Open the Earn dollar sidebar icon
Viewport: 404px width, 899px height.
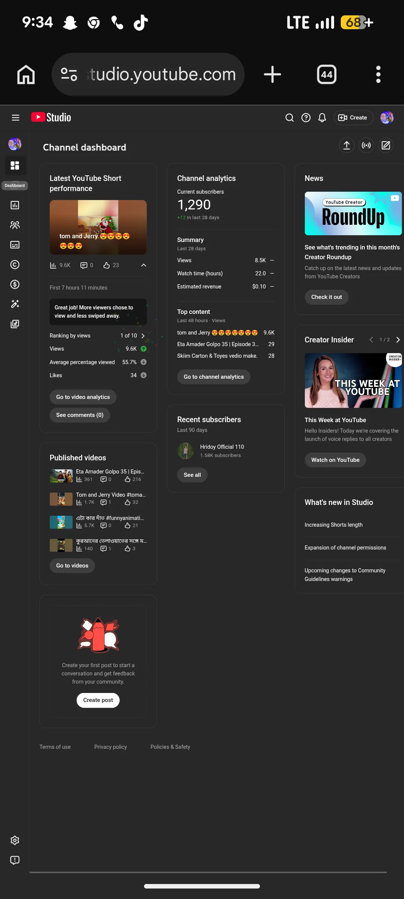pyautogui.click(x=15, y=284)
